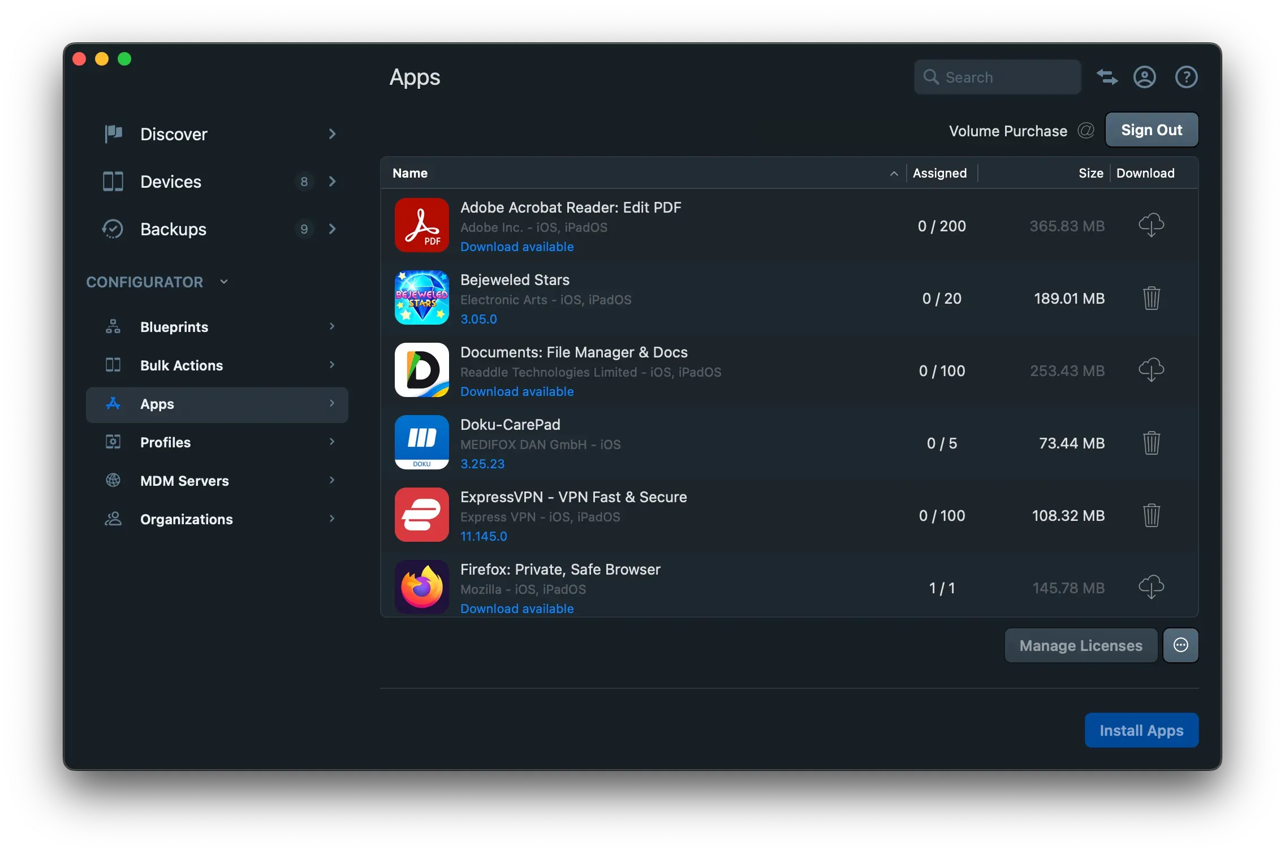The image size is (1285, 854).
Task: Select Bulk Actions in the sidebar
Action: [x=181, y=365]
